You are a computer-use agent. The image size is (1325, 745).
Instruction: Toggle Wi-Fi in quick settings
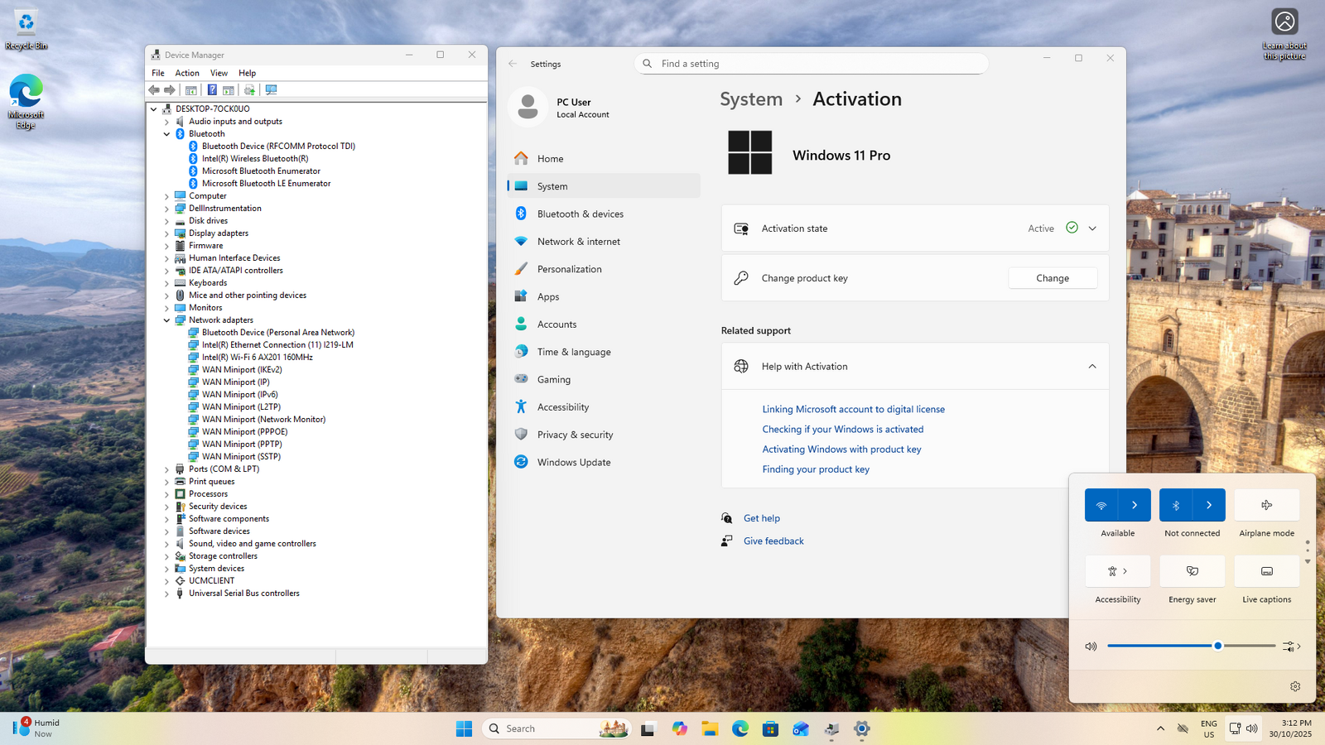tap(1101, 505)
